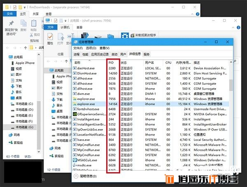Click the MSASCuiL.exe Defender icon
Screen dimensions: 247x187
[x=75, y=160]
